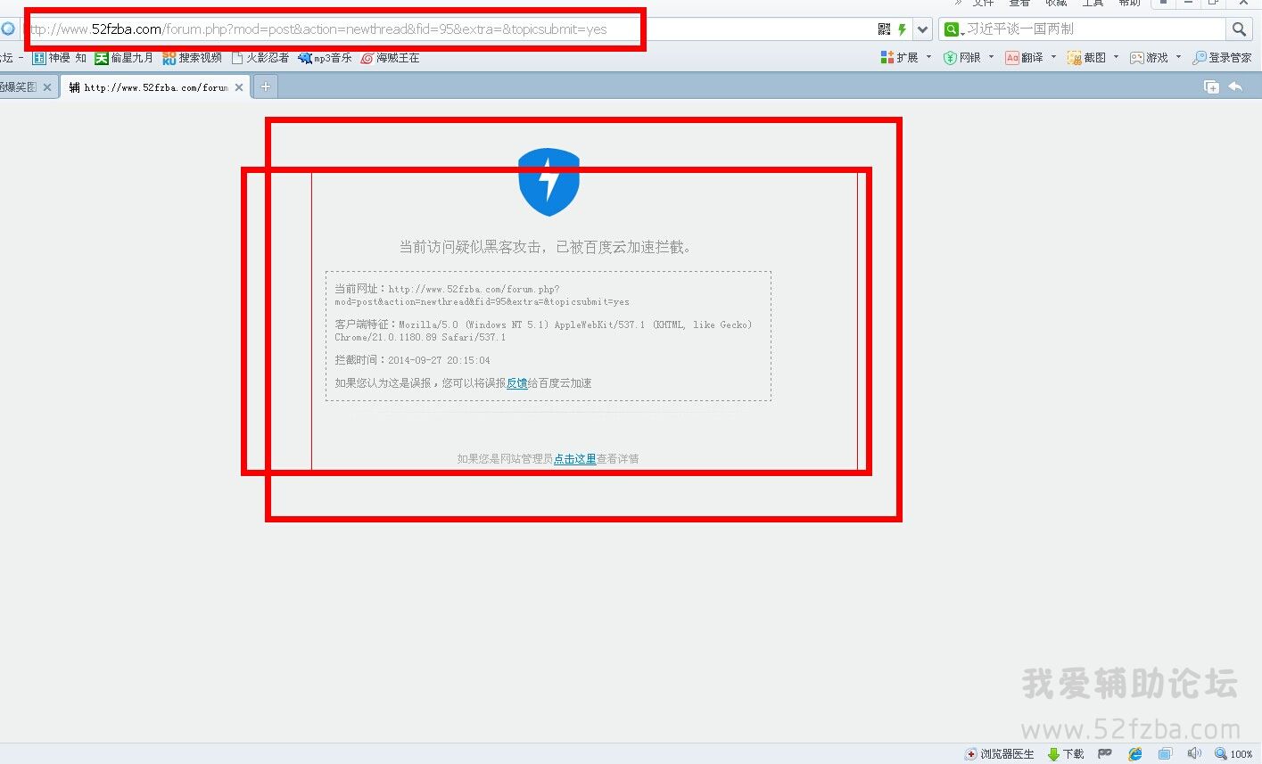Expand the 游戏 dropdown arrow

pyautogui.click(x=1178, y=57)
